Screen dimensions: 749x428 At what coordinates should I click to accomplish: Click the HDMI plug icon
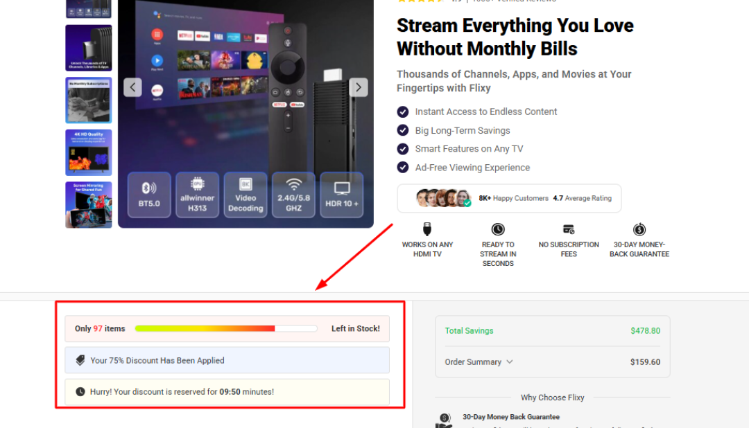click(x=427, y=229)
